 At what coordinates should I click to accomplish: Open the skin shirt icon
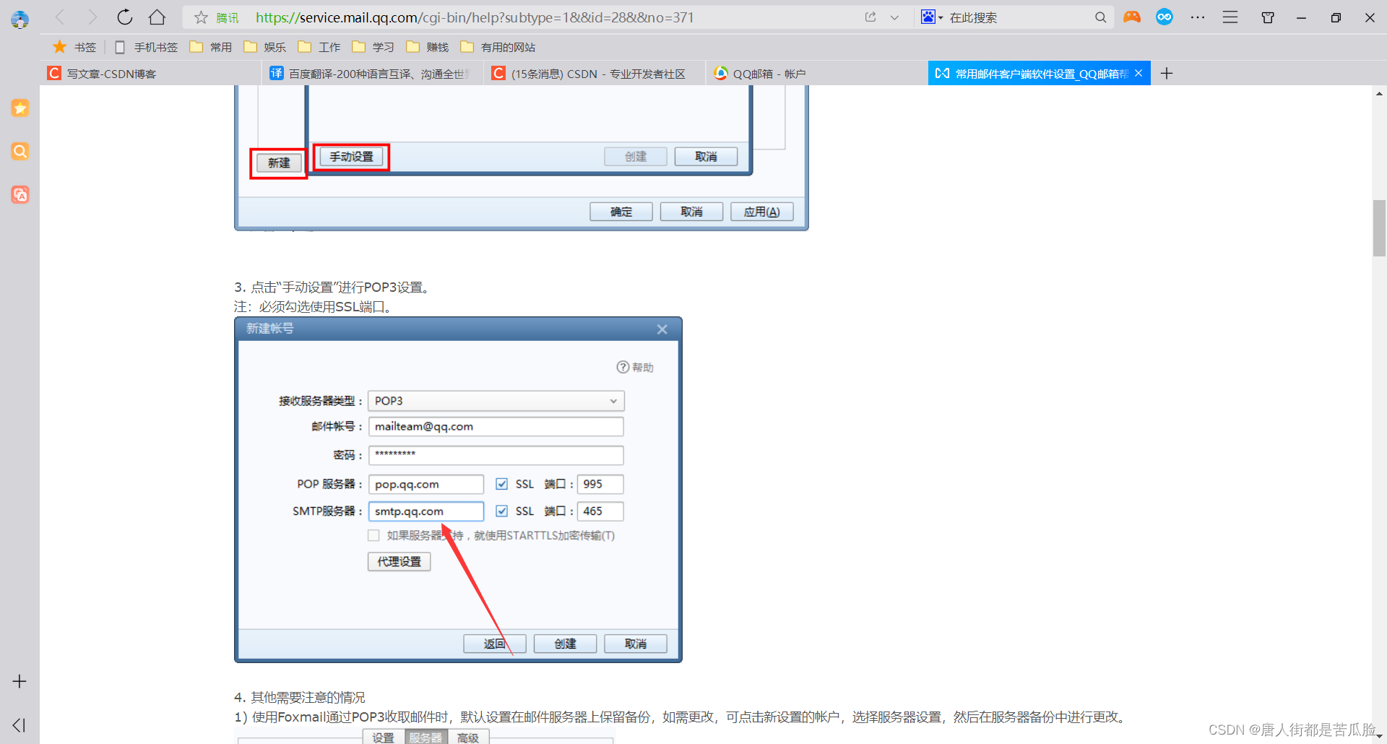click(x=1268, y=17)
